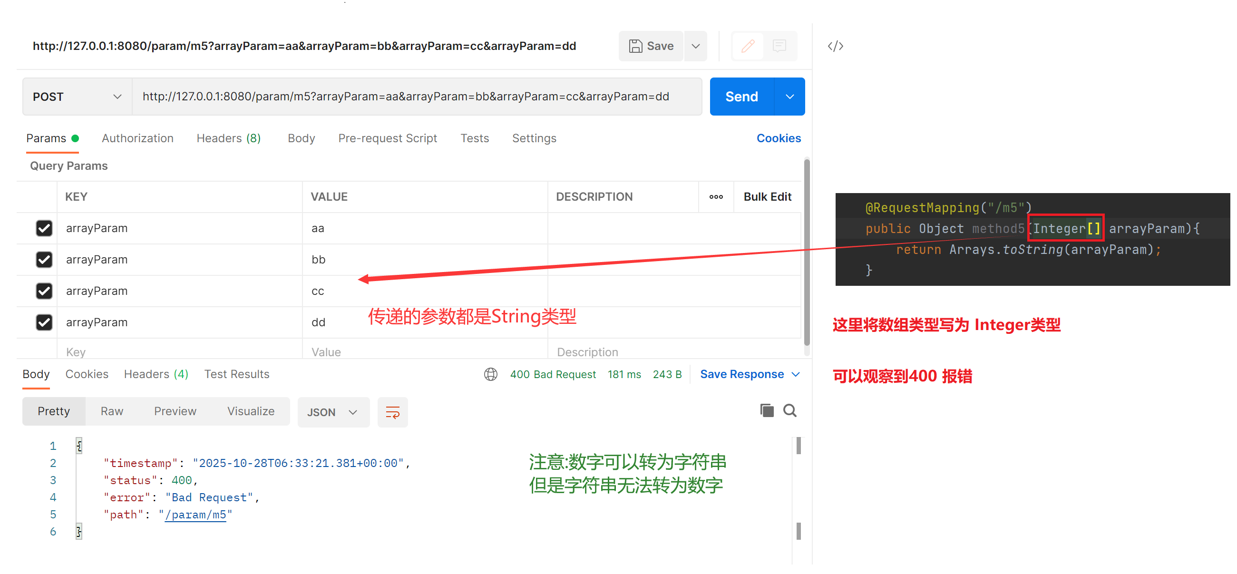Expand the Send button dropdown arrow
This screenshot has height=574, width=1237.
789,97
